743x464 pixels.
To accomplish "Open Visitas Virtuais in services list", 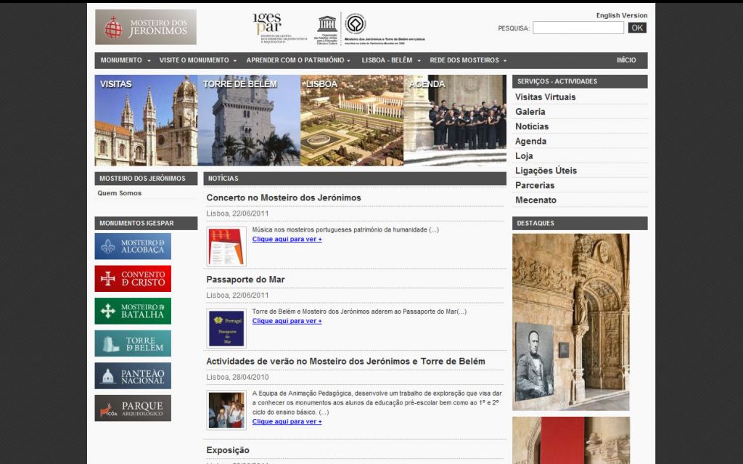I will [546, 97].
